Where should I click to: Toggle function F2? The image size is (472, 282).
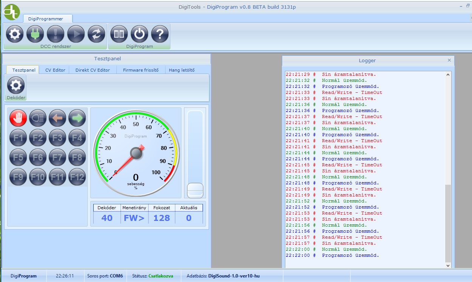pos(38,138)
